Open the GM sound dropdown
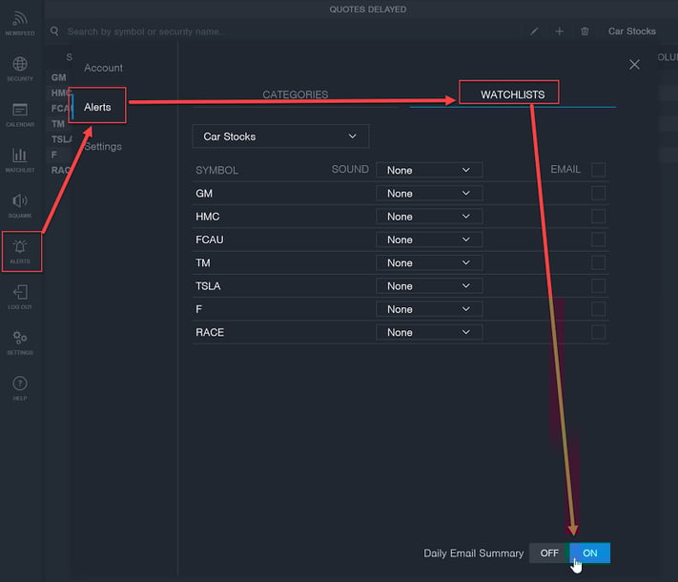This screenshot has height=582, width=678. pos(429,194)
